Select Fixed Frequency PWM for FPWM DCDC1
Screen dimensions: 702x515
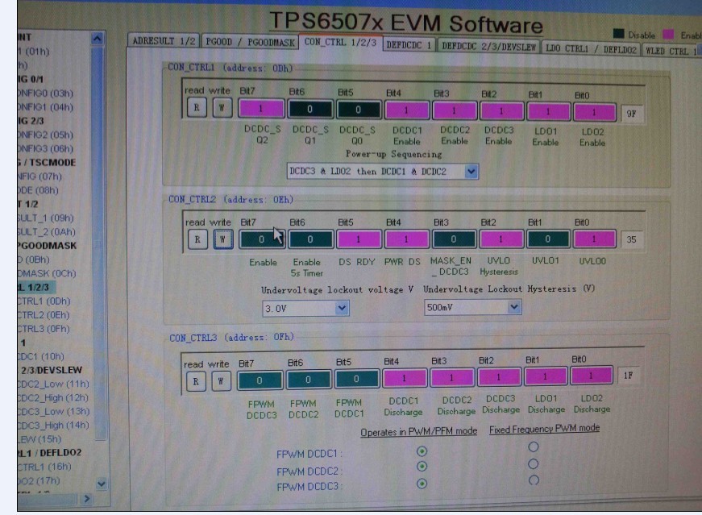click(x=534, y=447)
